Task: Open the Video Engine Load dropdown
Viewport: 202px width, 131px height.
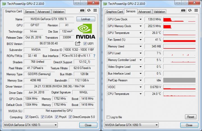Action: point(141,67)
